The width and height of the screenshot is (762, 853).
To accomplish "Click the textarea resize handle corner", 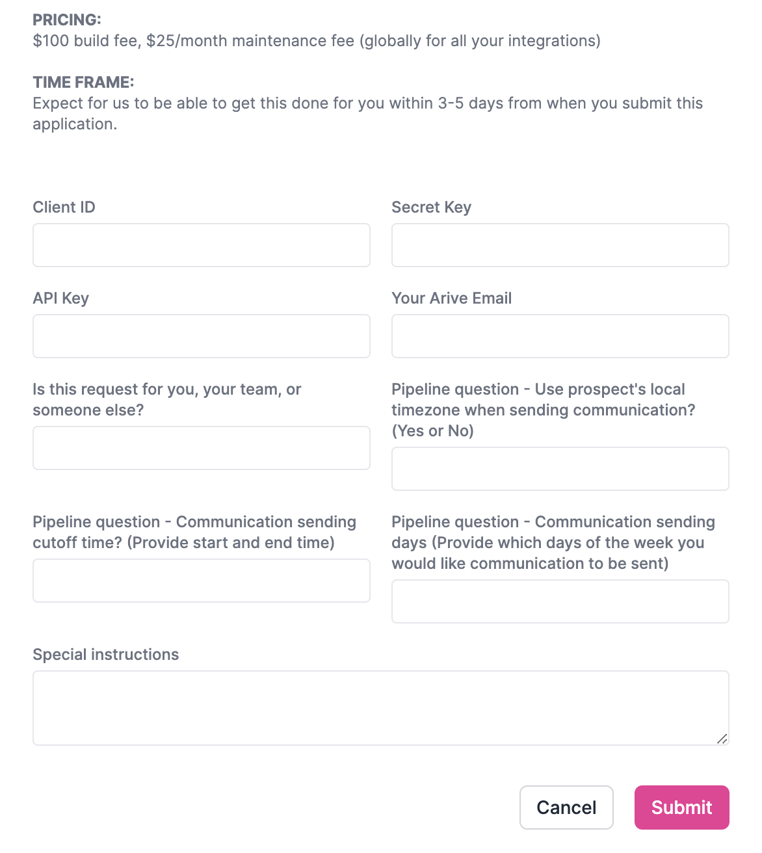I will coord(722,739).
